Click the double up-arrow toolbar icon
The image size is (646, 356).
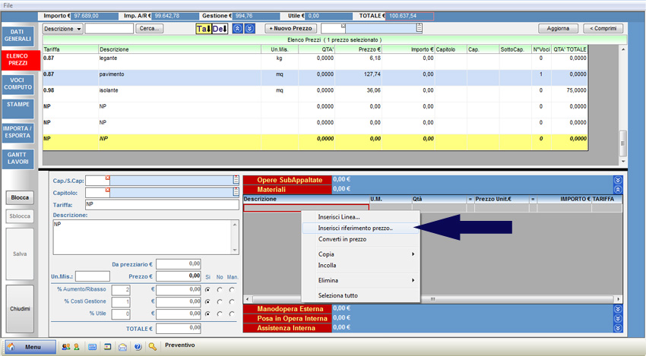coord(237,29)
